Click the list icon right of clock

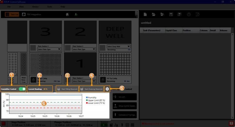click(197, 14)
